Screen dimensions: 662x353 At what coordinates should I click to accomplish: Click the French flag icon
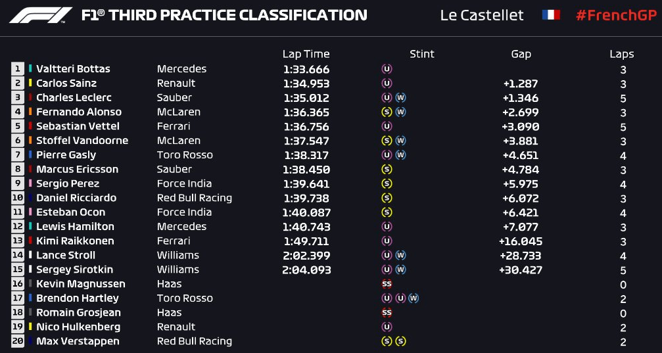click(551, 15)
